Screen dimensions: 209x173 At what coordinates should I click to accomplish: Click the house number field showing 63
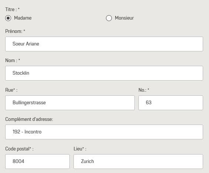pyautogui.click(x=171, y=103)
